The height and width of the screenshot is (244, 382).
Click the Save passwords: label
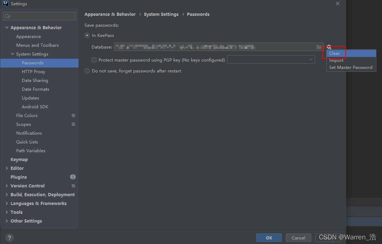point(102,25)
